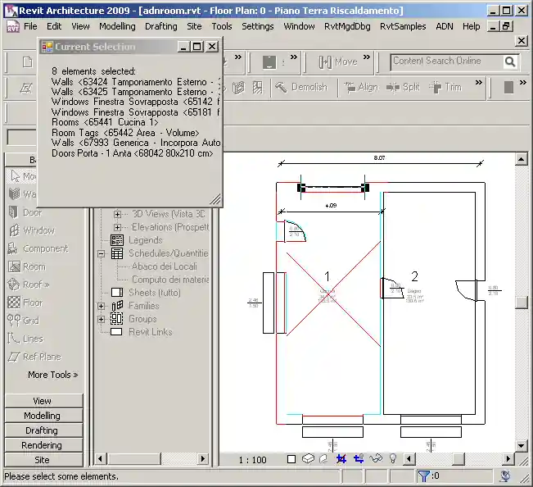Open the model graphics style cube icon
This screenshot has height=487, width=533.
(x=308, y=459)
